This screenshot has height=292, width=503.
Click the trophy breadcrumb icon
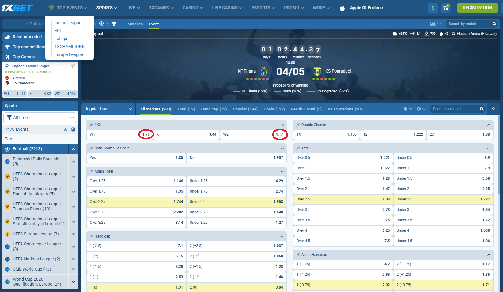[114, 24]
